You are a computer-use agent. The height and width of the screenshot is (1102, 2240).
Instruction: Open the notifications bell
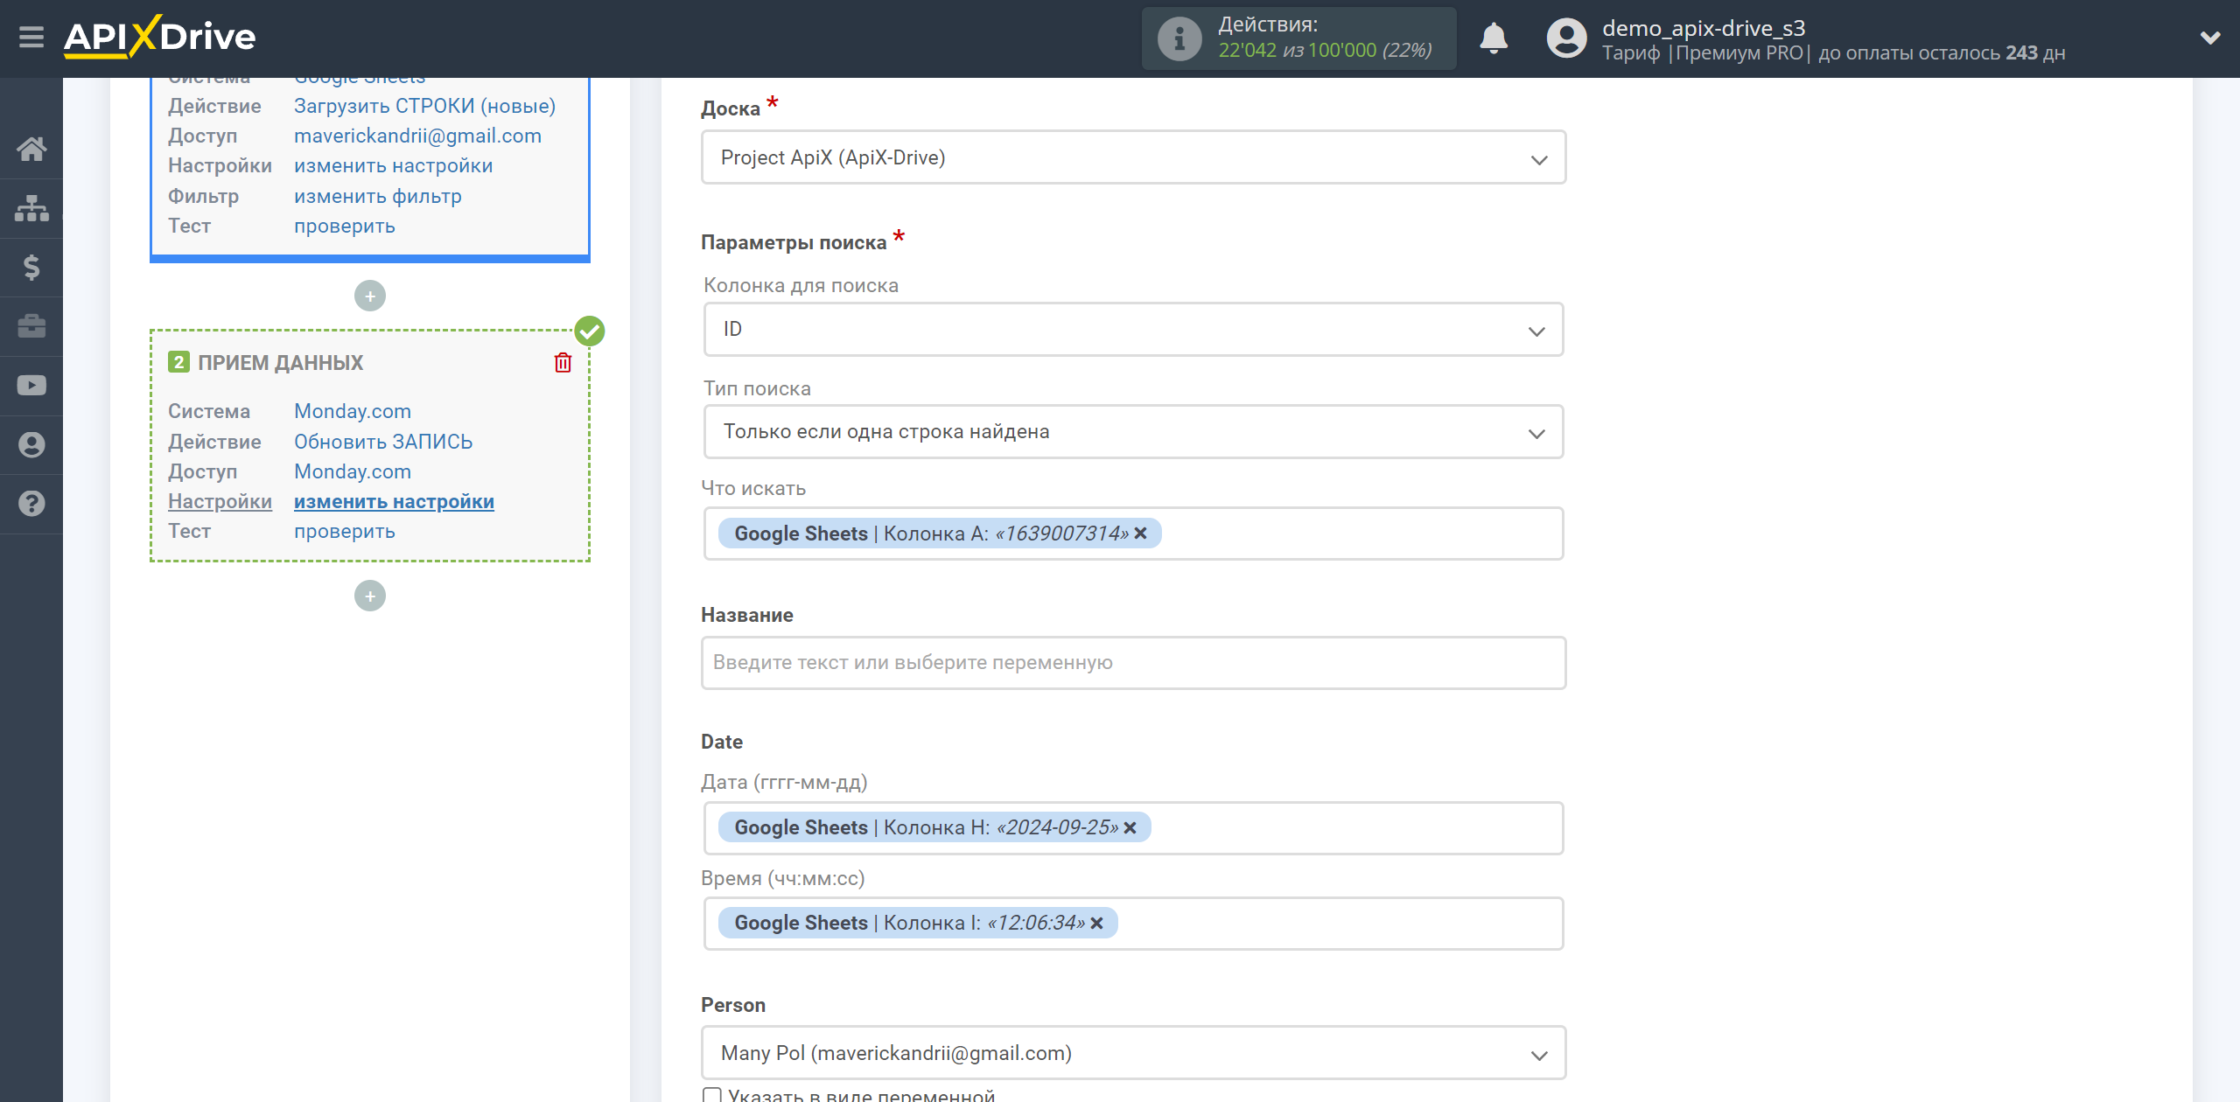(1494, 38)
